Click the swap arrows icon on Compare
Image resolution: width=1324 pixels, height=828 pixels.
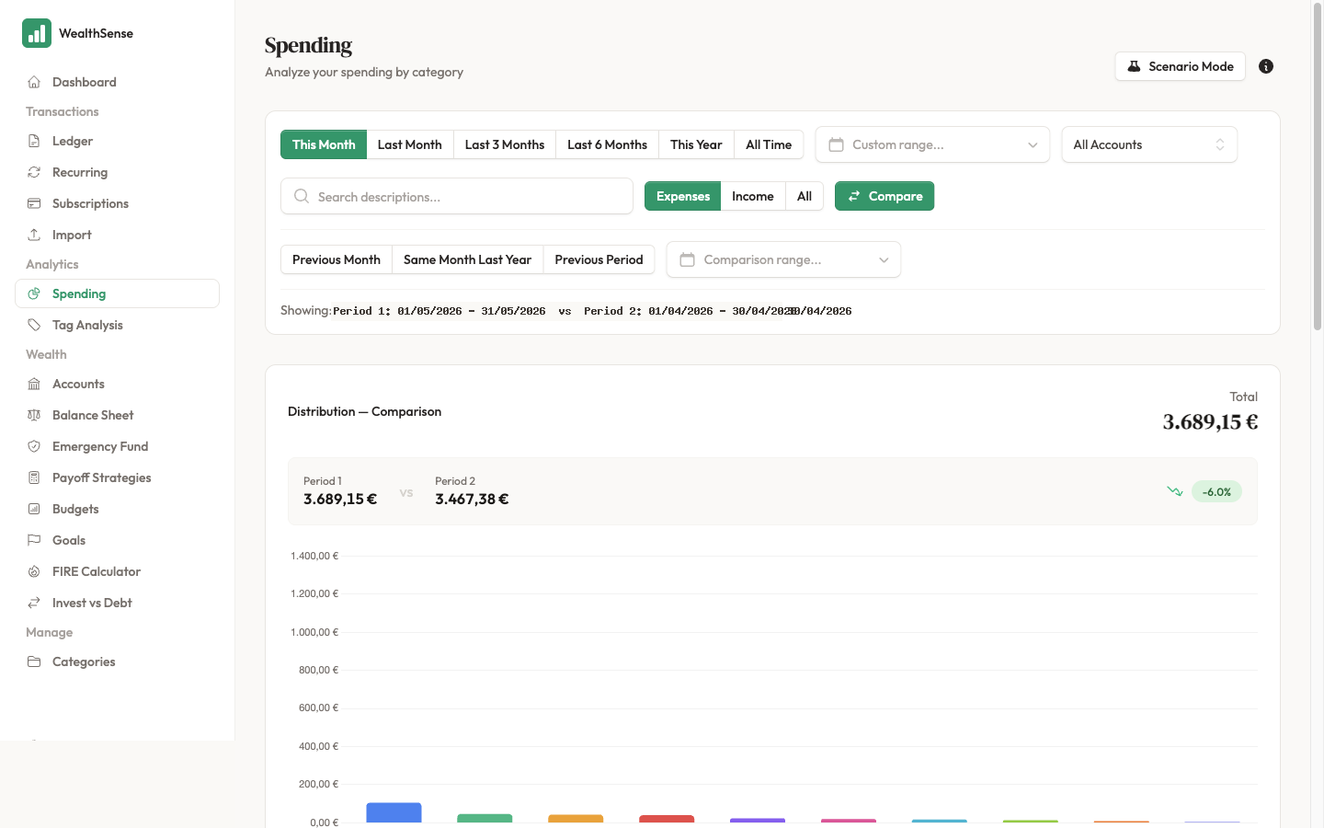(x=854, y=196)
